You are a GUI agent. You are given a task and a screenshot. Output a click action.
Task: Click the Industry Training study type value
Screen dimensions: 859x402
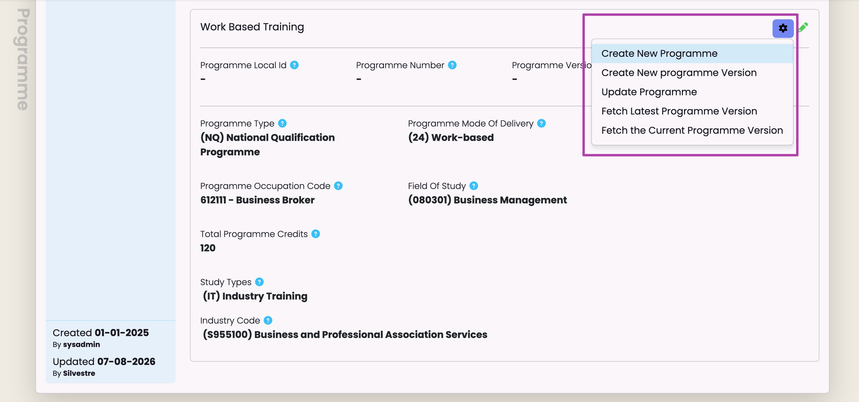point(255,296)
